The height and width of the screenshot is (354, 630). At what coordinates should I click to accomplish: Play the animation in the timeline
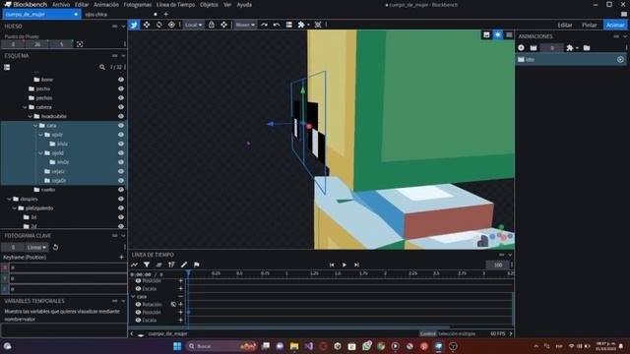pos(344,265)
